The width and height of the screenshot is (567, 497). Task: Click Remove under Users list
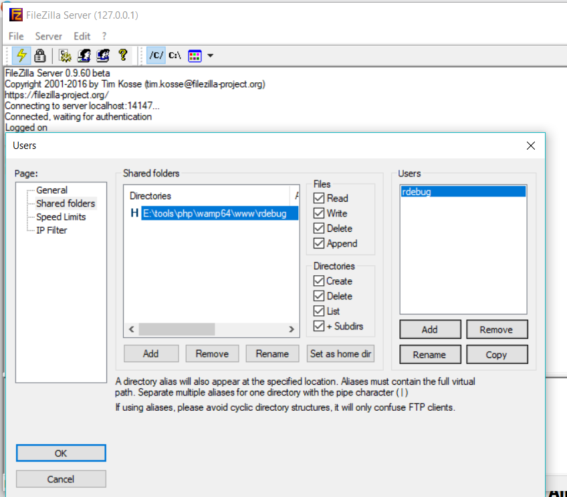(497, 329)
